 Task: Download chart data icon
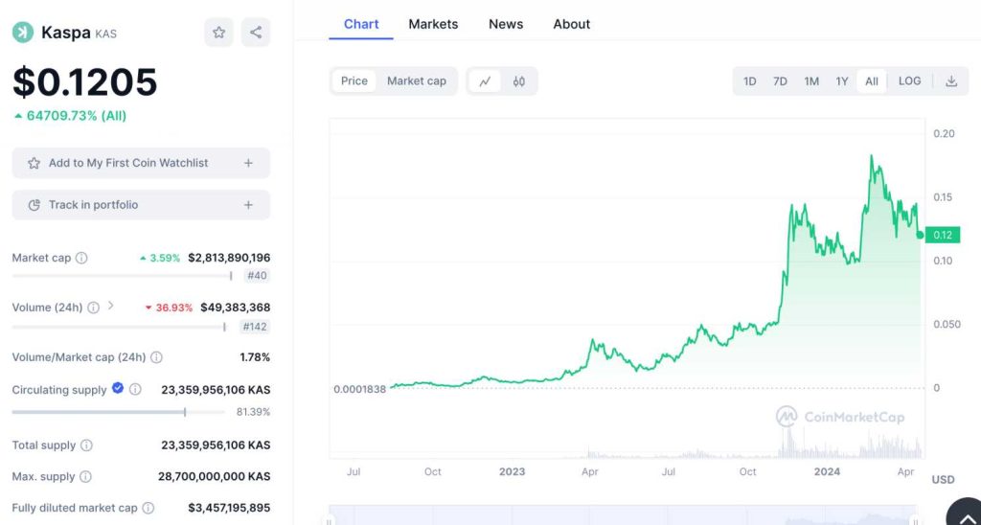click(951, 81)
